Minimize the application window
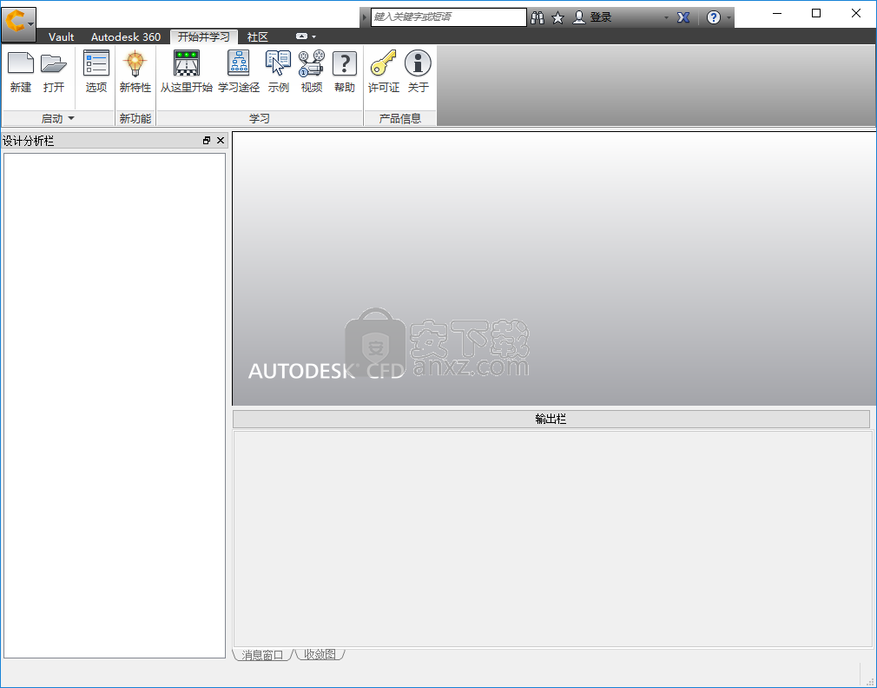Screen dimensions: 877x688 777,13
